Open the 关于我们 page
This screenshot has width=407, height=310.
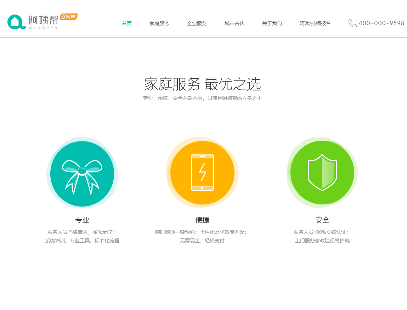coord(272,23)
